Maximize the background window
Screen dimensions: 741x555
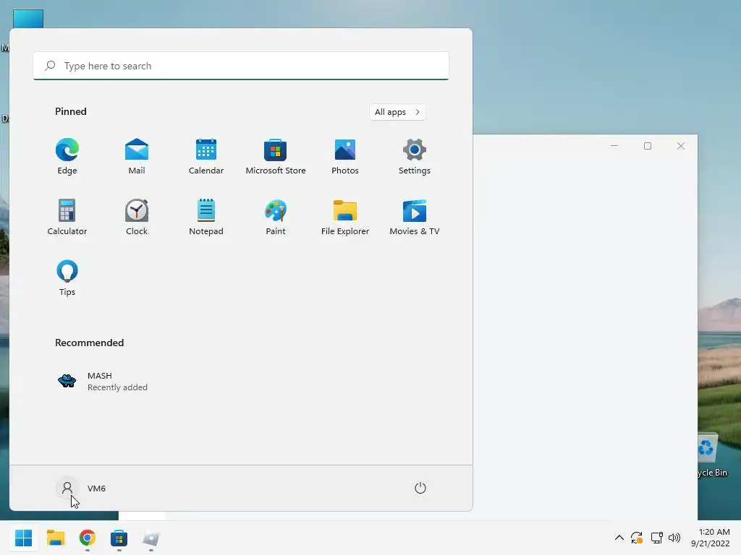pyautogui.click(x=648, y=146)
